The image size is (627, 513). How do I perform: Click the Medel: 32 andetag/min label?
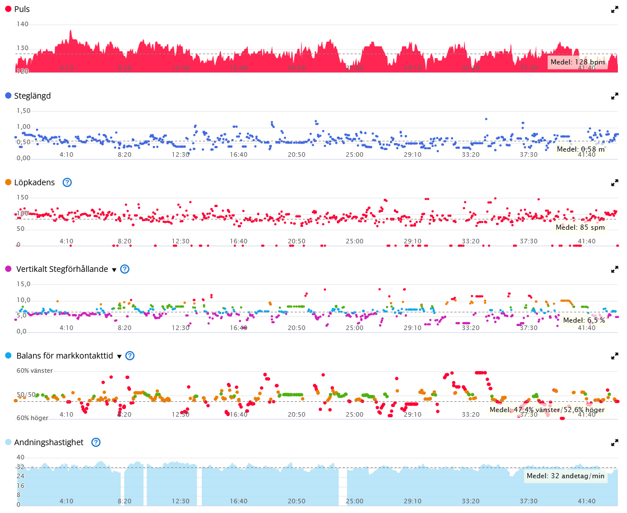(565, 476)
